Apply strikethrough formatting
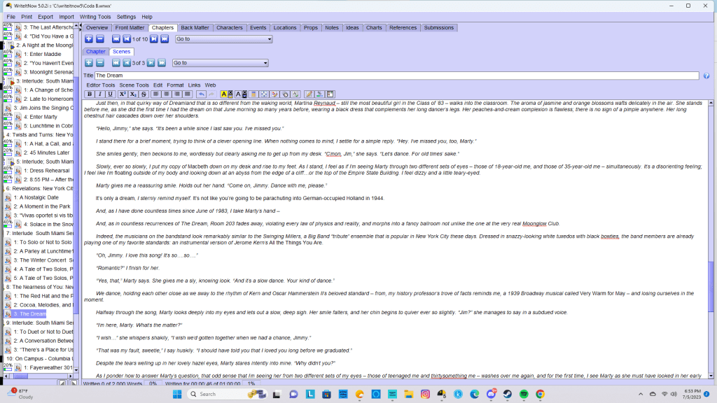This screenshot has height=403, width=717. [x=144, y=94]
